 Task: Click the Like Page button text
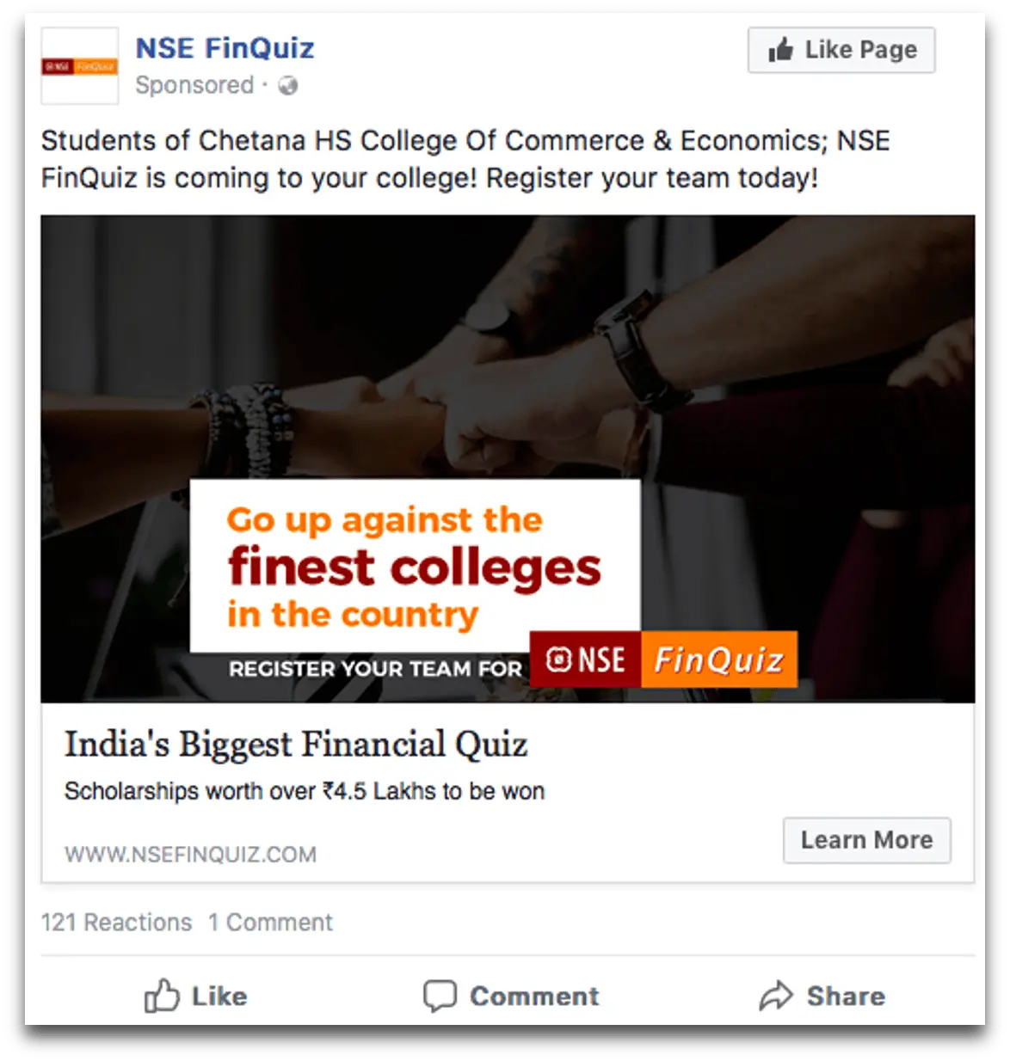860,50
